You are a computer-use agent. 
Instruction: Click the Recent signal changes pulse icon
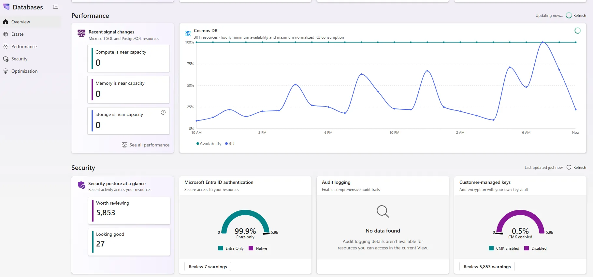point(81,33)
